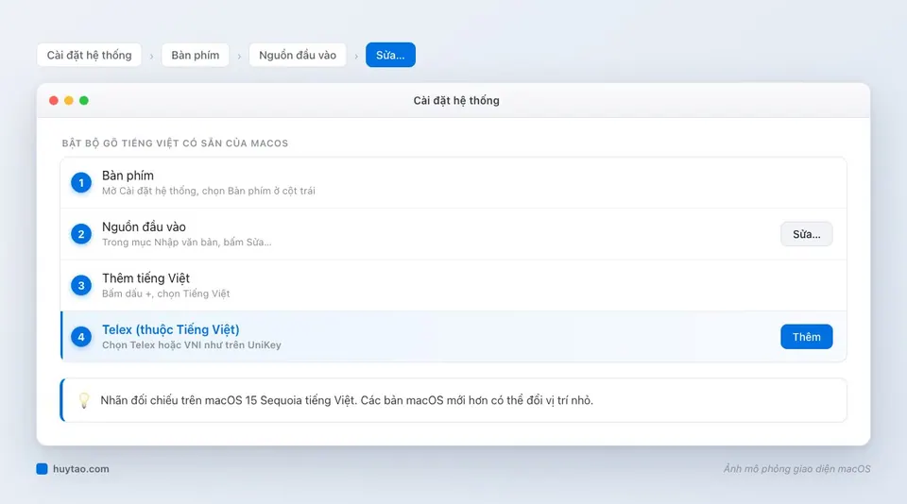Select the Nguồn đầu vào row title

click(x=144, y=227)
